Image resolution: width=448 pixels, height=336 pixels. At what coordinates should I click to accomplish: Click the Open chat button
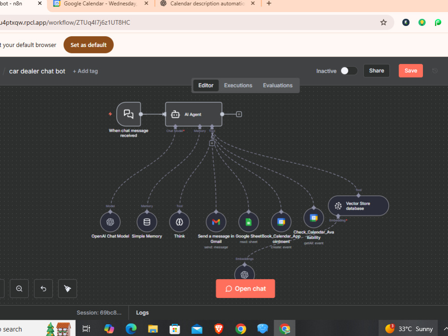click(246, 289)
